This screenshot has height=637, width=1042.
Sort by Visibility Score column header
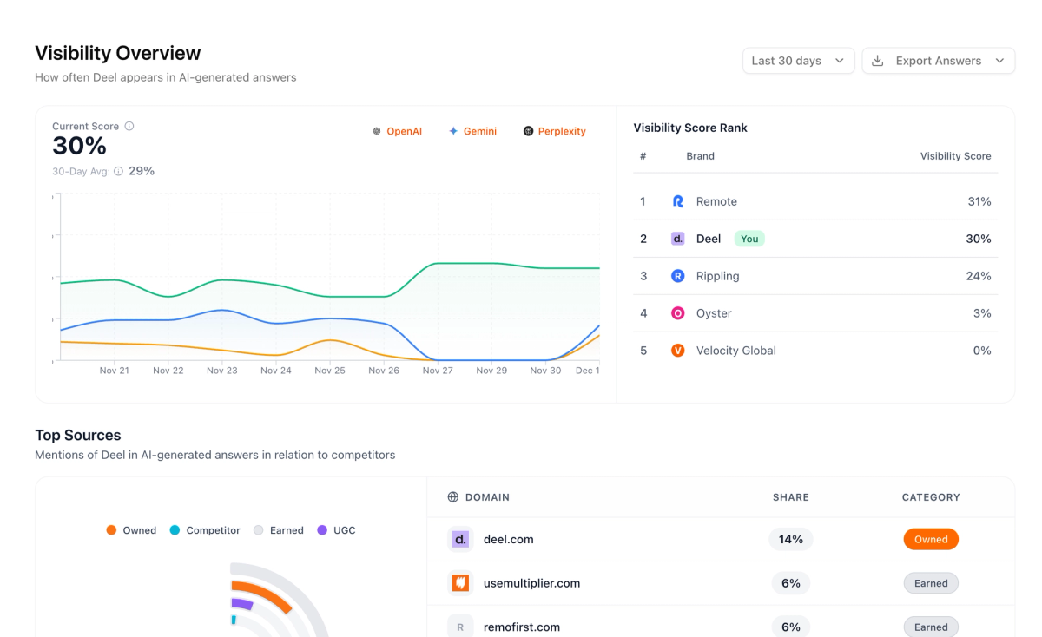(x=955, y=156)
